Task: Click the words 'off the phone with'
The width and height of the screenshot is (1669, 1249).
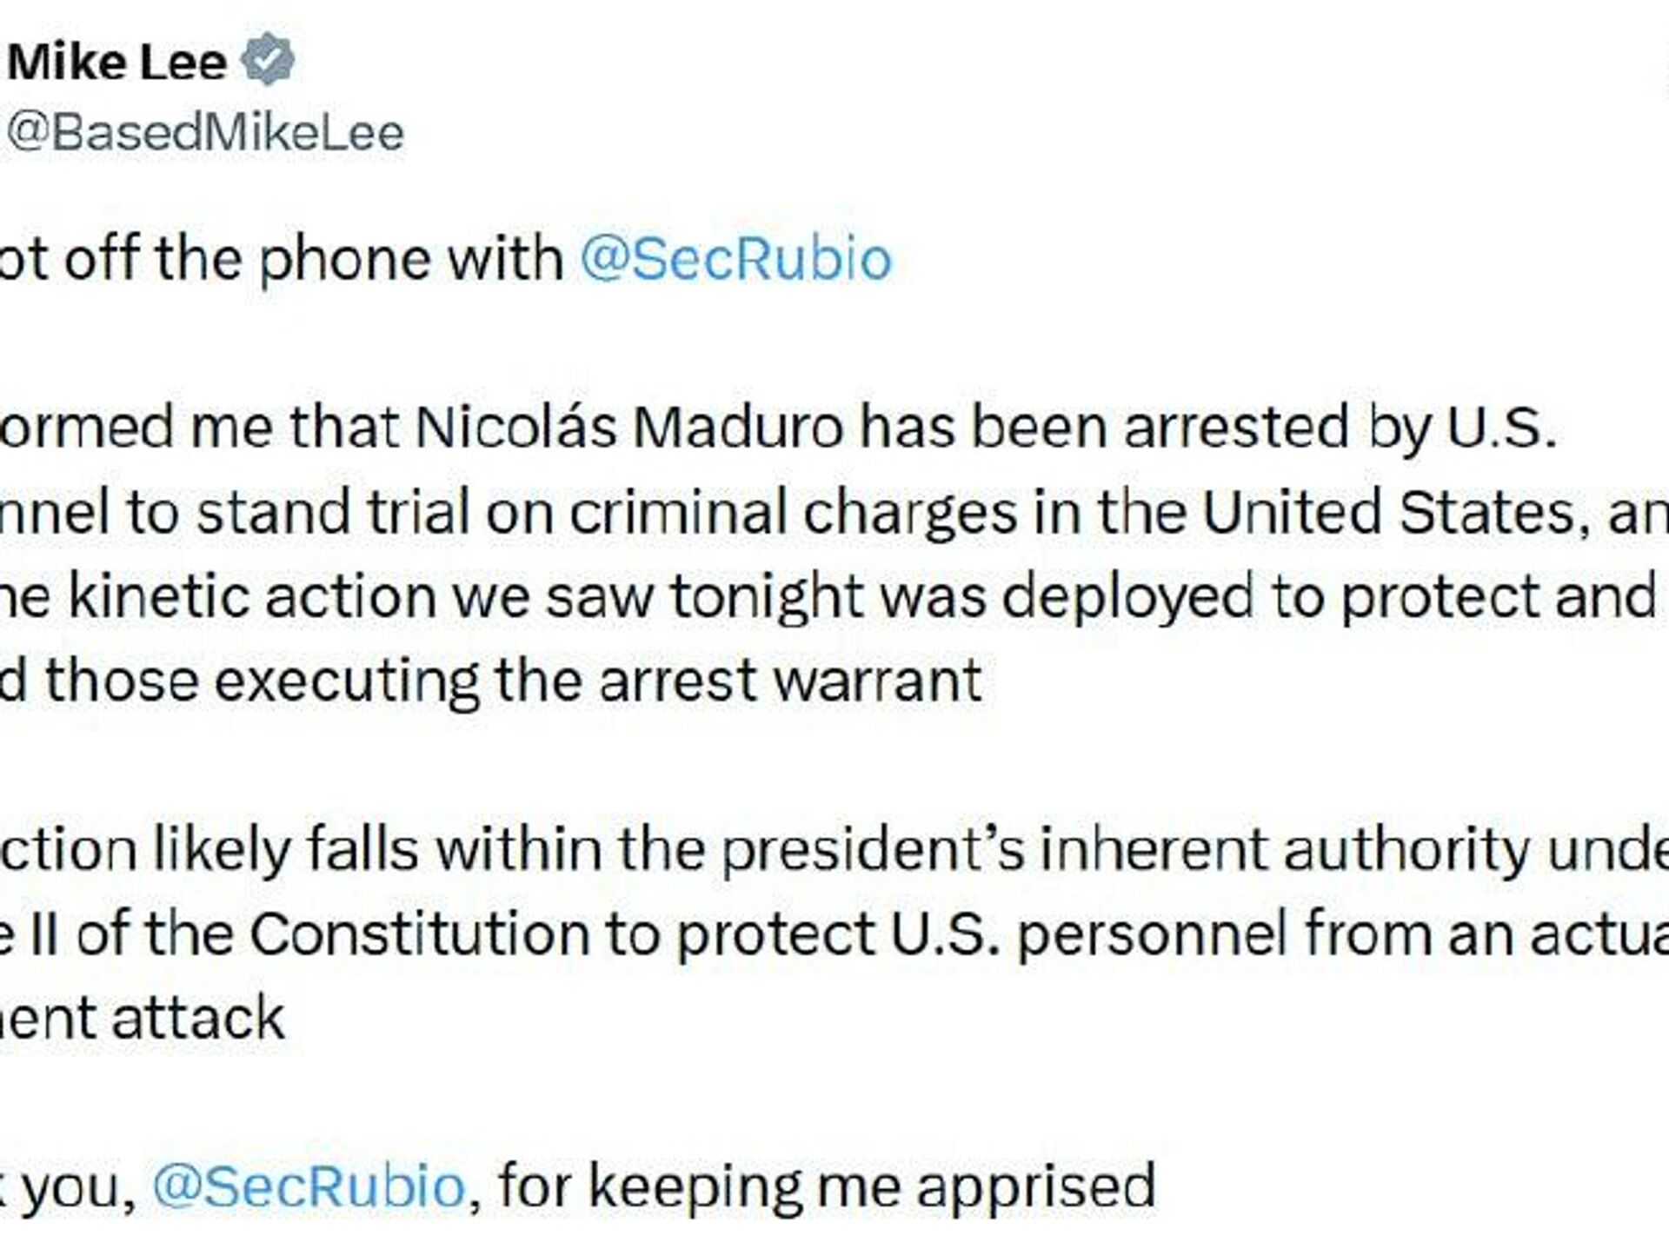Action: click(314, 259)
